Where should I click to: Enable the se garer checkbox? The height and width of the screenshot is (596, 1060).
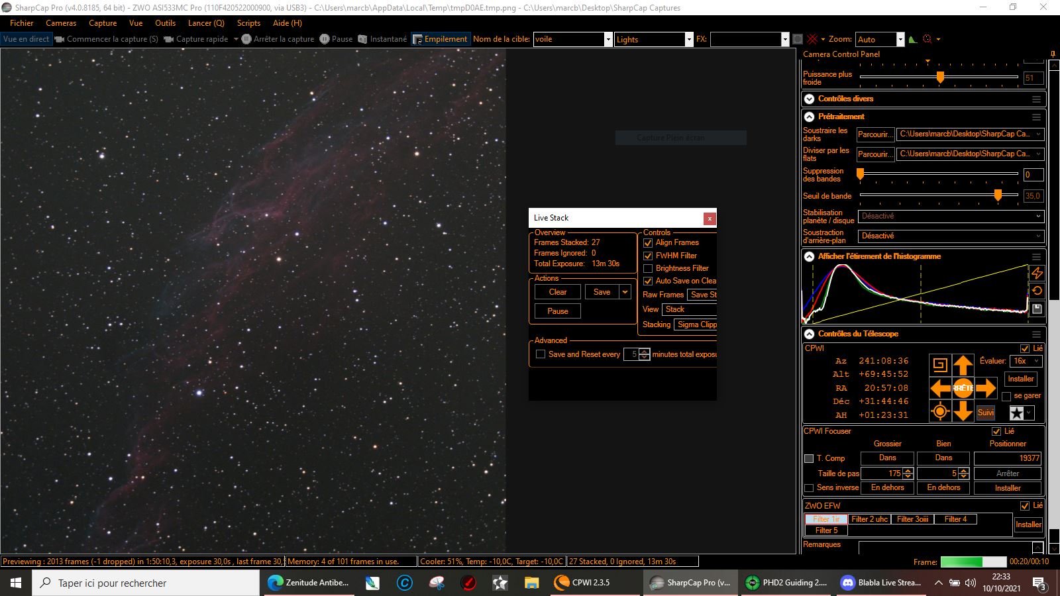tap(1006, 396)
